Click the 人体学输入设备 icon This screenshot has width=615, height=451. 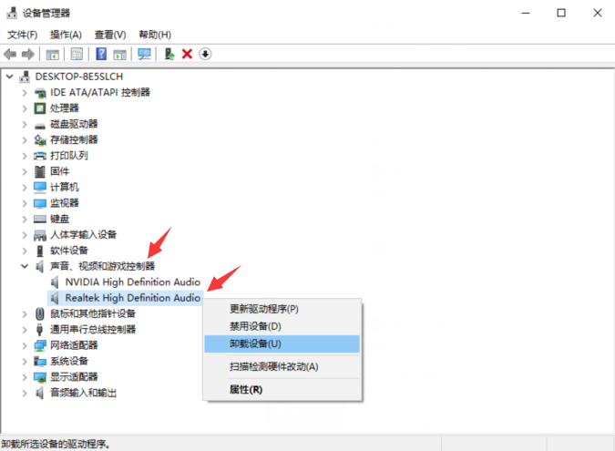[x=40, y=235]
